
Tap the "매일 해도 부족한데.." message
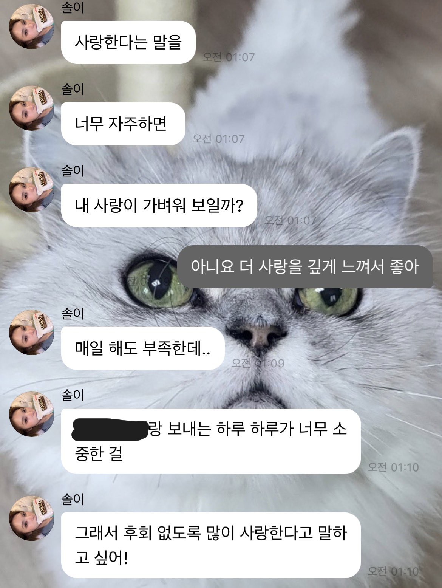tap(143, 348)
